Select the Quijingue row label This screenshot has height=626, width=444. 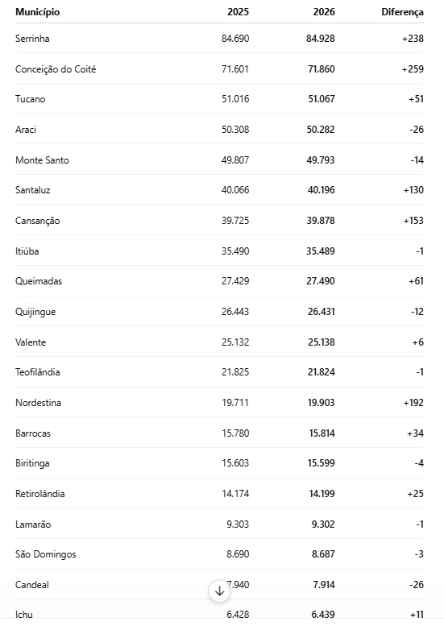click(35, 312)
